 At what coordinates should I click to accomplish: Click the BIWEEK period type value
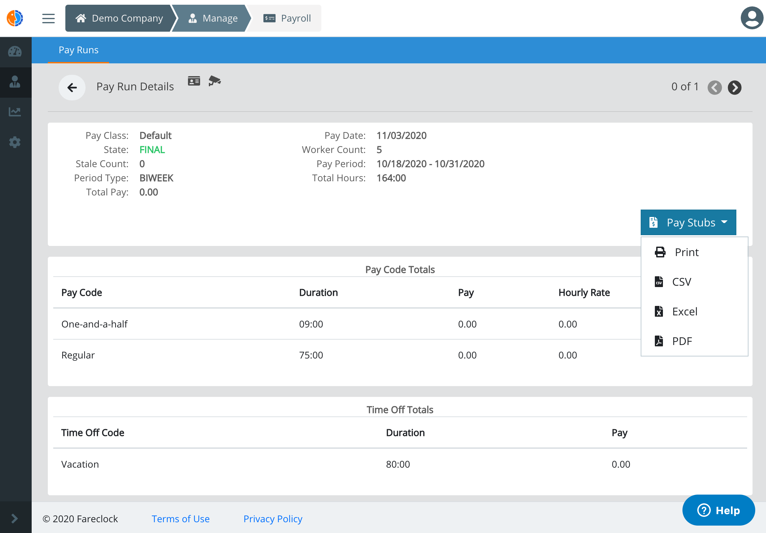point(156,178)
